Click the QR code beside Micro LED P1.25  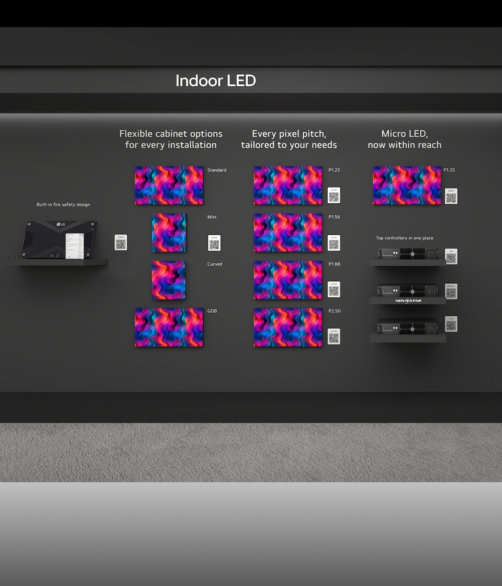(x=451, y=196)
